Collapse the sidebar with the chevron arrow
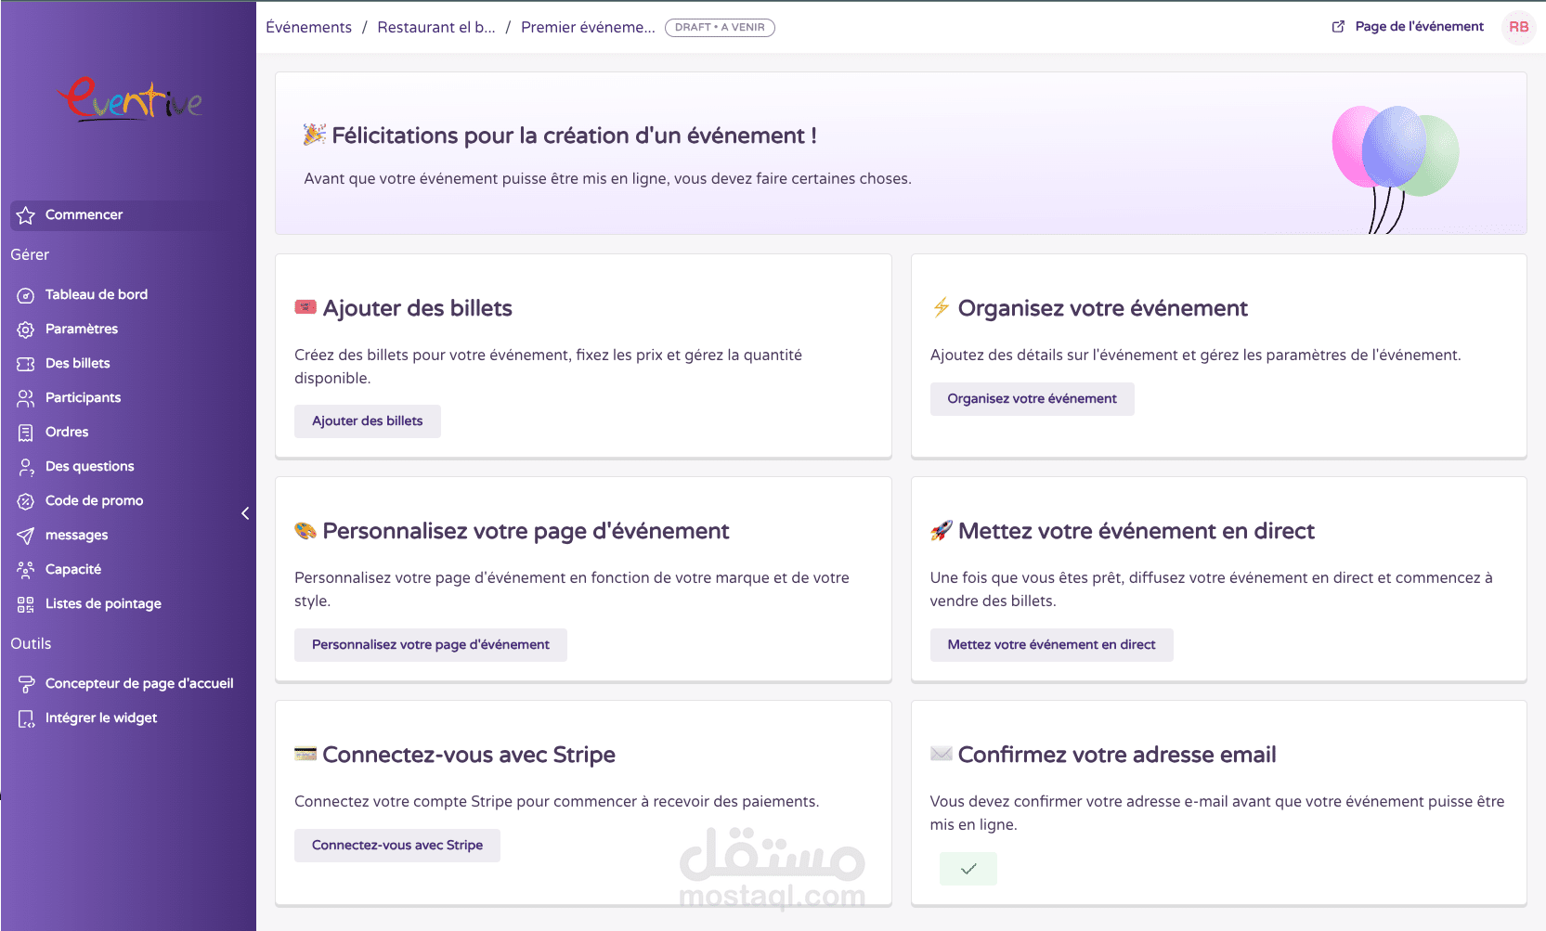The width and height of the screenshot is (1546, 931). (245, 513)
